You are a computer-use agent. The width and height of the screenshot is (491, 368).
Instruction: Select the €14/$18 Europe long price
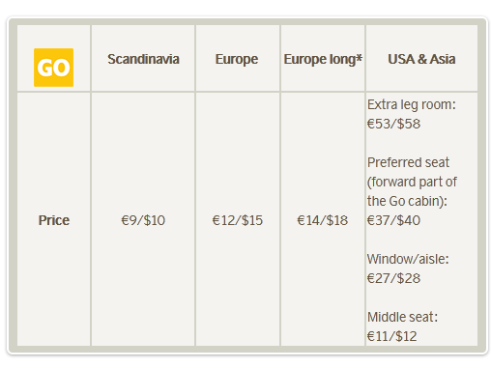pyautogui.click(x=323, y=220)
